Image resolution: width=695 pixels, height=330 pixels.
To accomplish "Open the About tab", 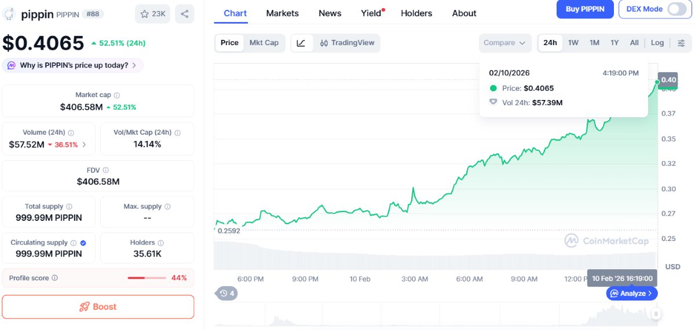I will pyautogui.click(x=464, y=13).
